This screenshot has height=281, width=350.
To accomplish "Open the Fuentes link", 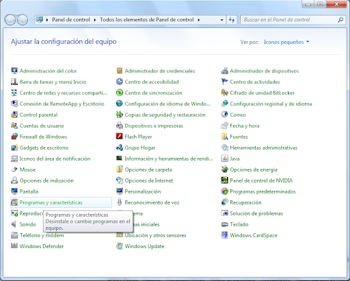I will (x=239, y=137).
